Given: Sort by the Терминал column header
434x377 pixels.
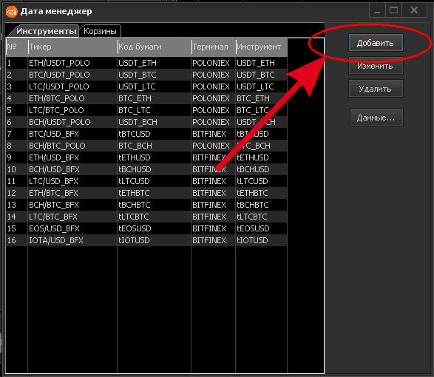Looking at the screenshot, I should (214, 47).
